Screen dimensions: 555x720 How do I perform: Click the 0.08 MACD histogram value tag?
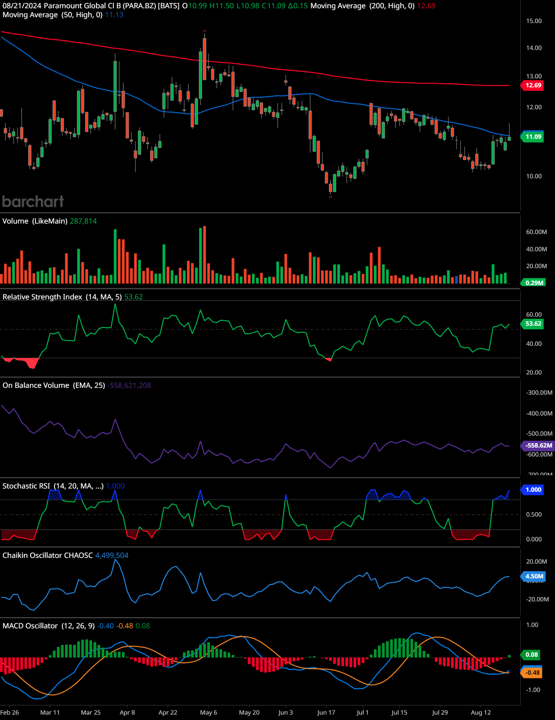[531, 655]
